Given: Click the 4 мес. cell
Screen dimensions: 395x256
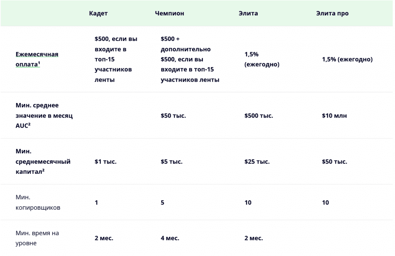Looking at the screenshot, I should pyautogui.click(x=170, y=238).
